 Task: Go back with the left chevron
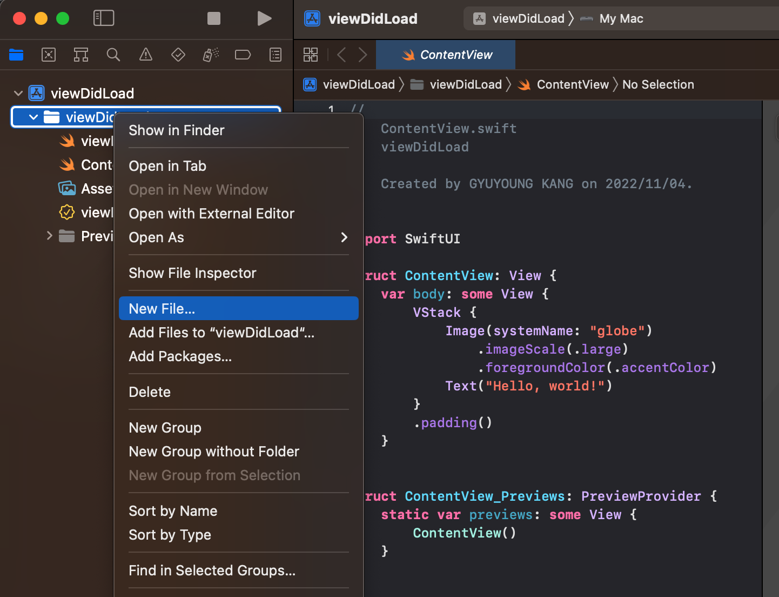(x=341, y=55)
